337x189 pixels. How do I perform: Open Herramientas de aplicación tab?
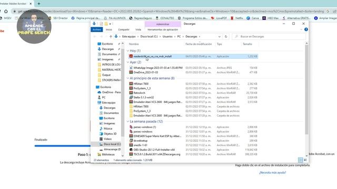[163, 29]
